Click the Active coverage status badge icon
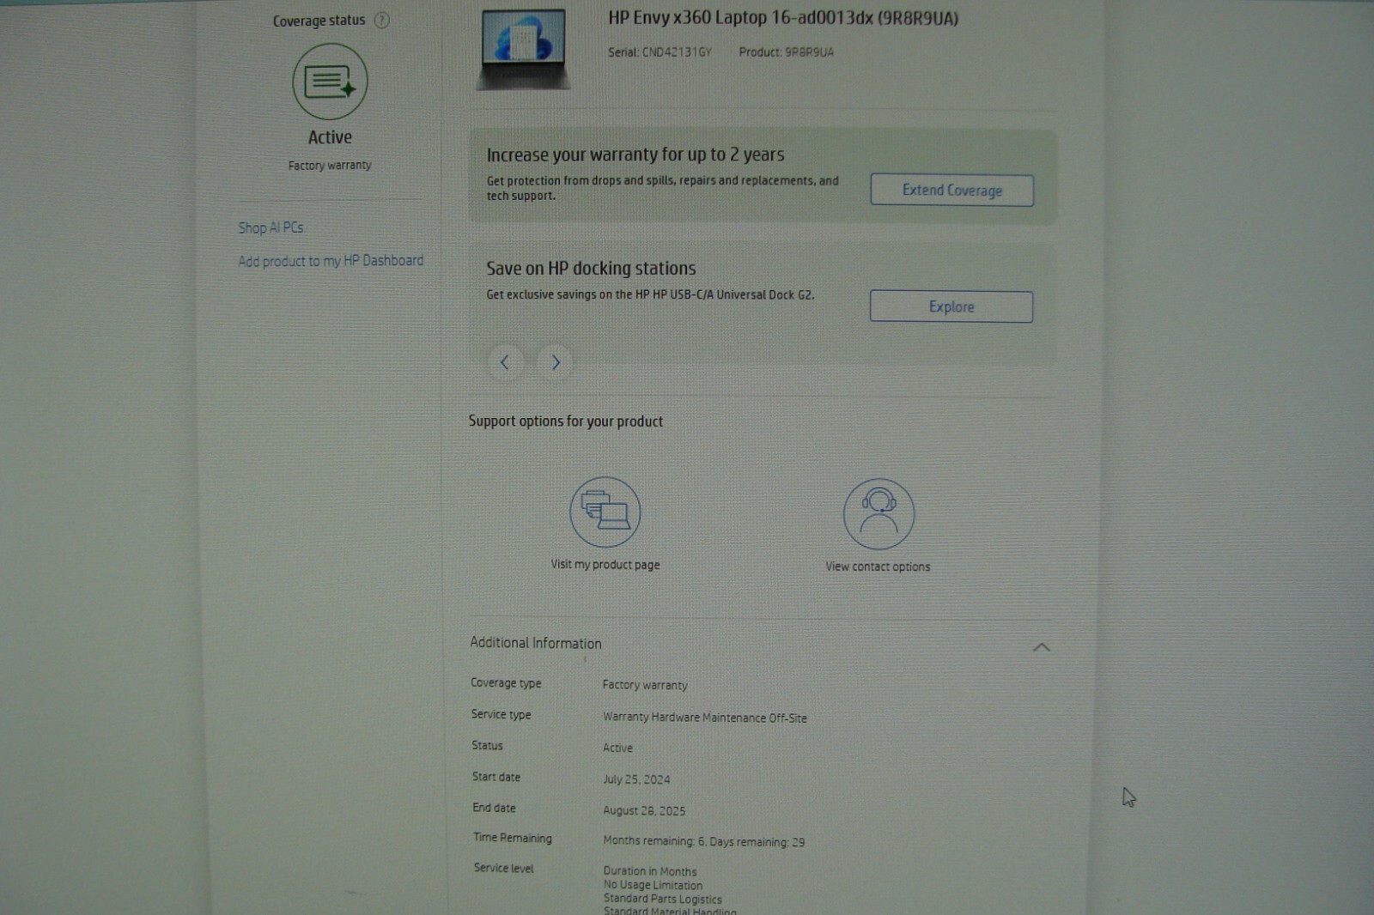Viewport: 1374px width, 915px height. [x=330, y=82]
